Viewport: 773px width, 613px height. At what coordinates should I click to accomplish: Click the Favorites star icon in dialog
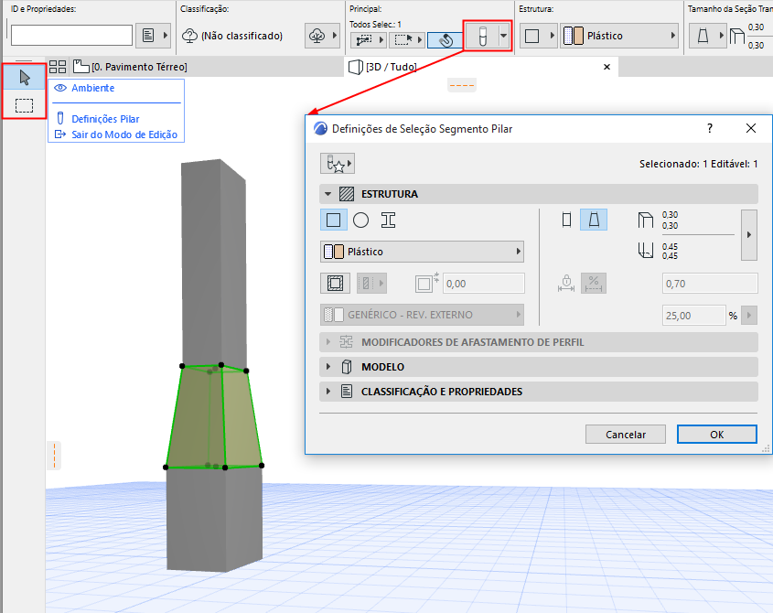(x=338, y=164)
